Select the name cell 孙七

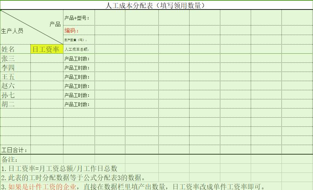pyautogui.click(x=15, y=95)
